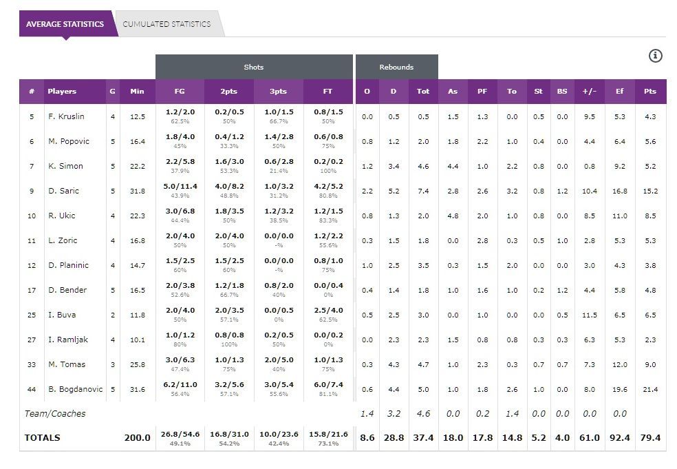The image size is (677, 469).
Task: Open M. Tomas player entry
Action: [65, 364]
